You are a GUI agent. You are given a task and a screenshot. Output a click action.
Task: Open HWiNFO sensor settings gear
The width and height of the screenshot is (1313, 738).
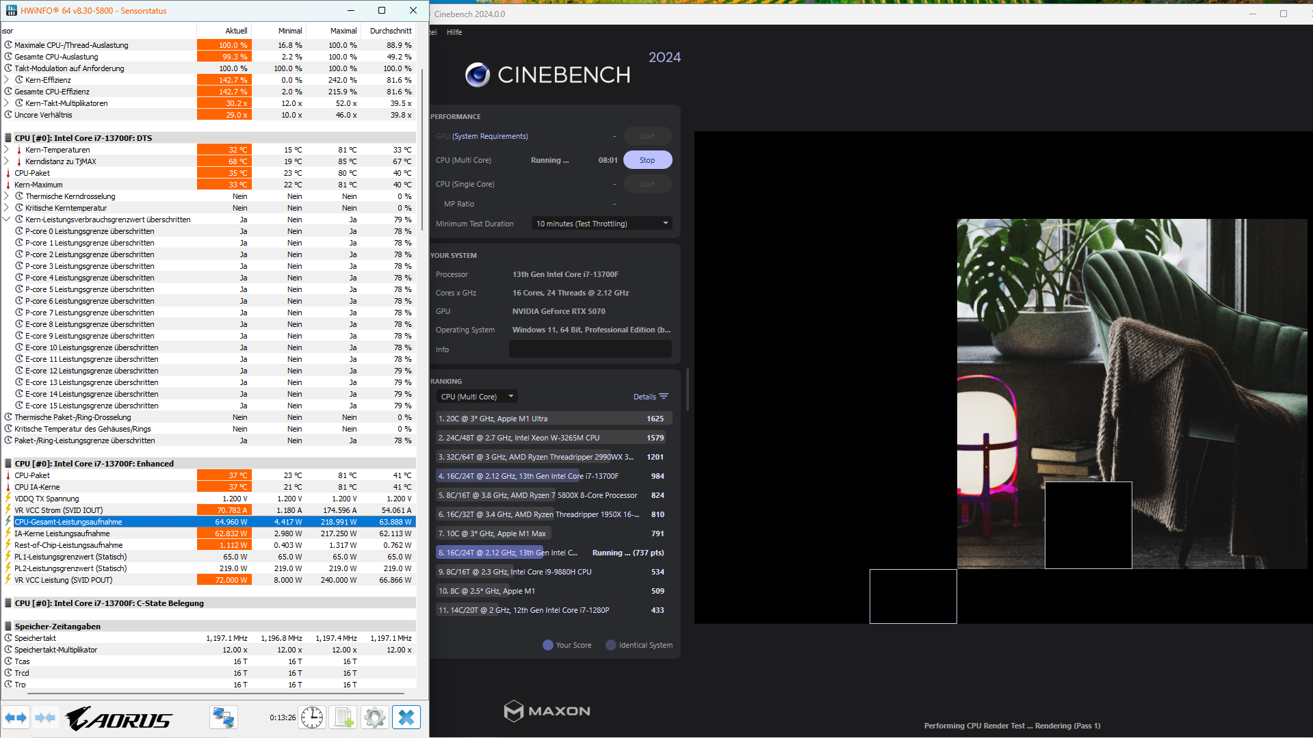(x=374, y=717)
